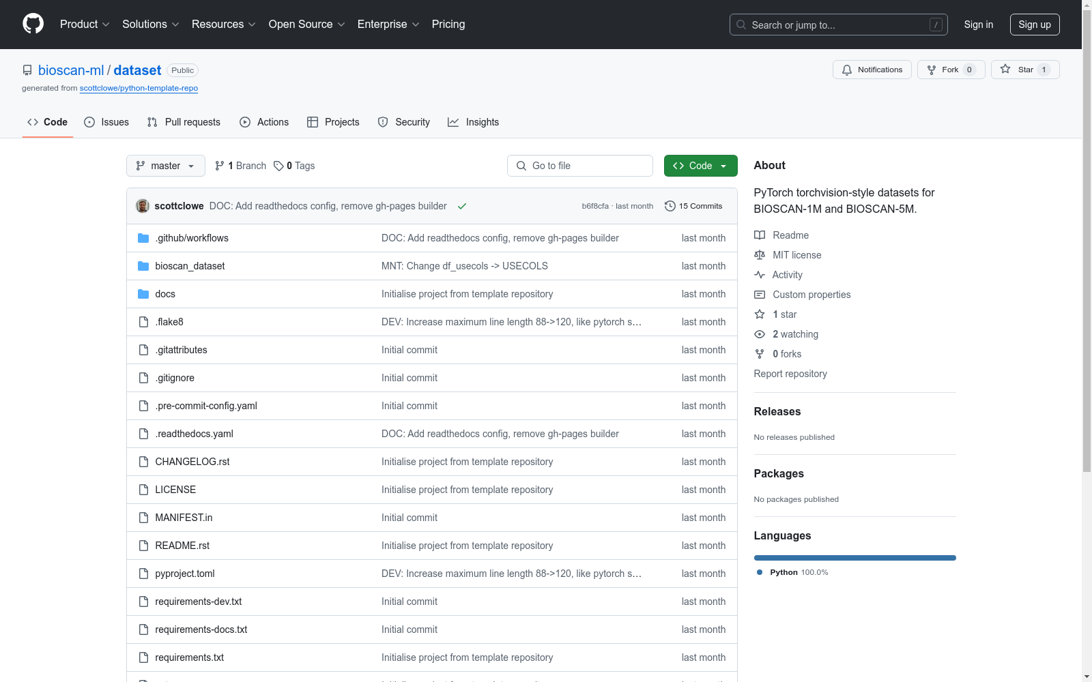Viewport: 1092px width, 682px height.
Task: Click the Python language progress bar
Action: pos(855,558)
